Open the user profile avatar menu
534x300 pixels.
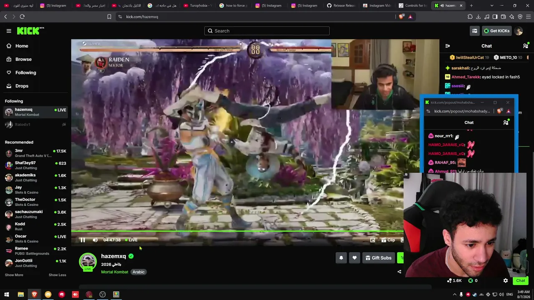pos(519,31)
